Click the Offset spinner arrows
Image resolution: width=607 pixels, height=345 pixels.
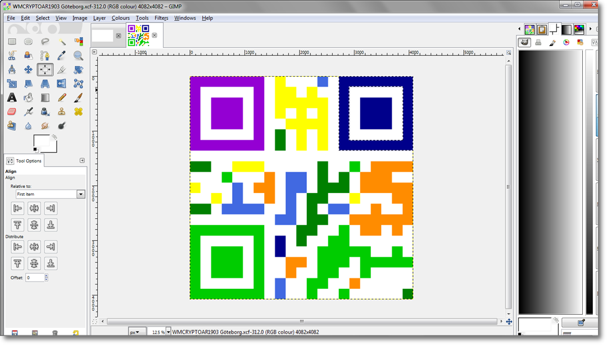47,277
